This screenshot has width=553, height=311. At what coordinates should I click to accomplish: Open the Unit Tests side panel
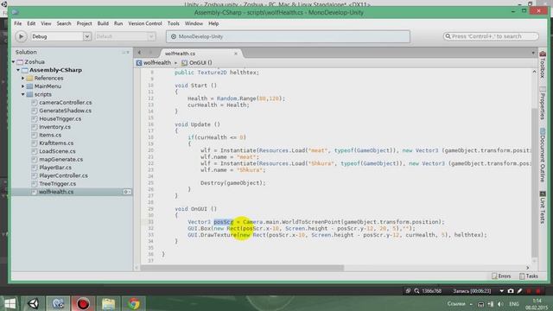(x=543, y=207)
